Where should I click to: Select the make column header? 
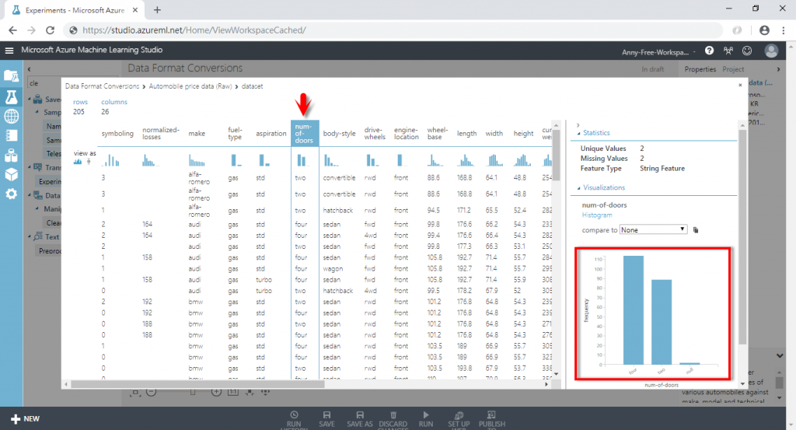coord(197,134)
